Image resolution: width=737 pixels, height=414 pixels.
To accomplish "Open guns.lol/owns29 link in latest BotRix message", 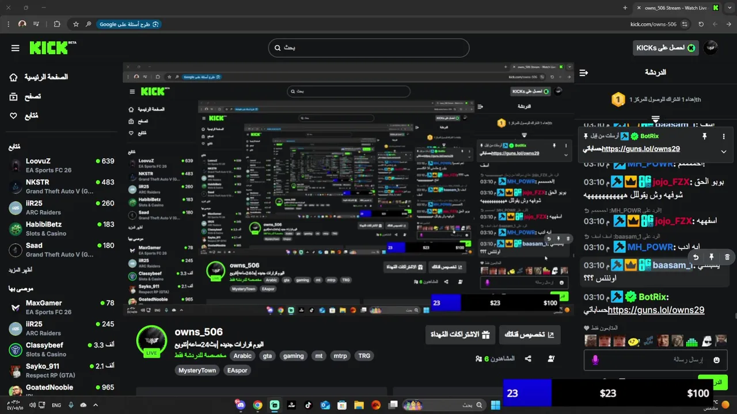I will click(656, 310).
